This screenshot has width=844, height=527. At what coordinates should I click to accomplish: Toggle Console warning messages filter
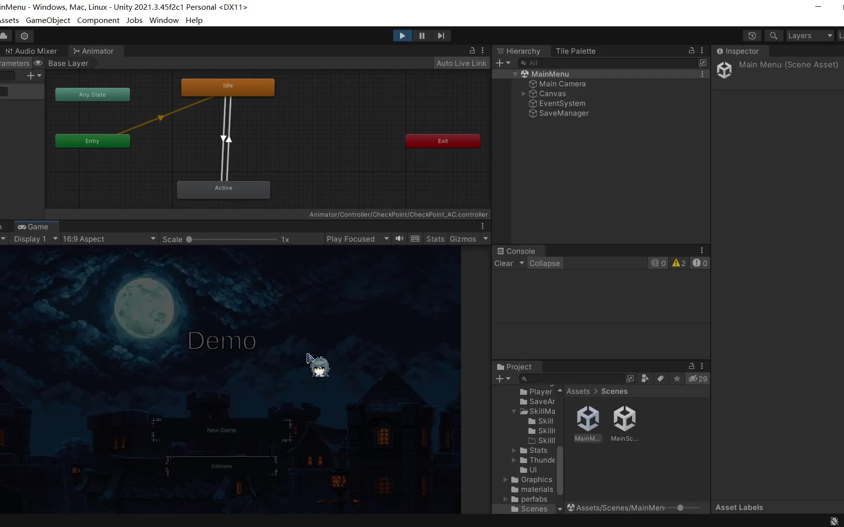(x=679, y=263)
